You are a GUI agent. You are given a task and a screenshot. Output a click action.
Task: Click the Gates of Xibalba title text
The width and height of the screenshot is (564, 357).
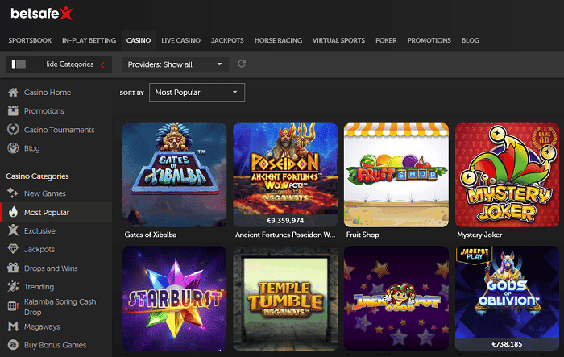tap(151, 235)
